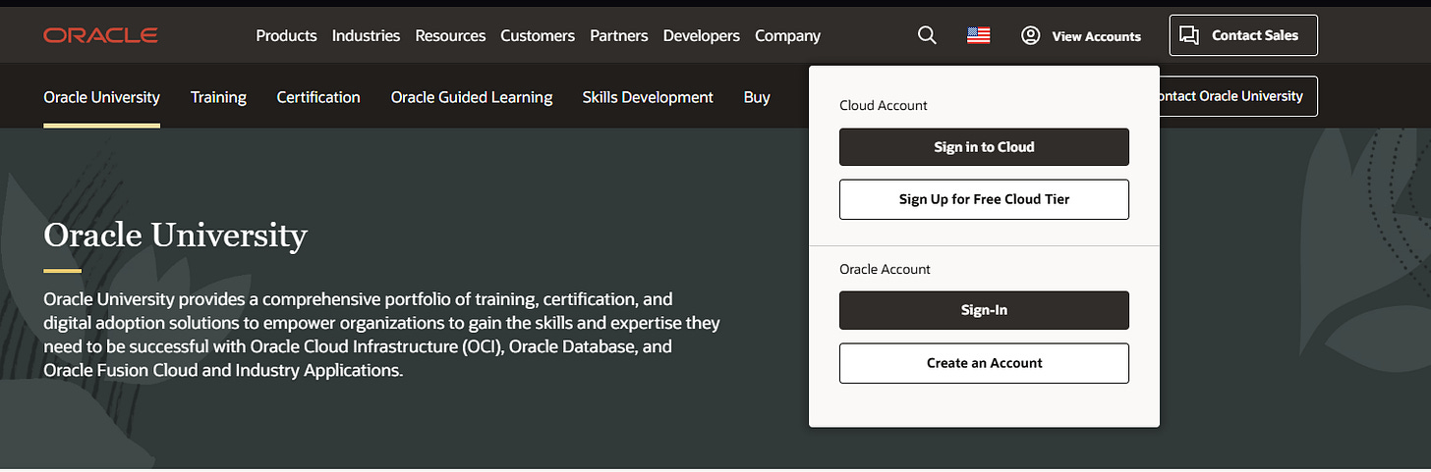Click the Oracle logo

click(x=101, y=35)
